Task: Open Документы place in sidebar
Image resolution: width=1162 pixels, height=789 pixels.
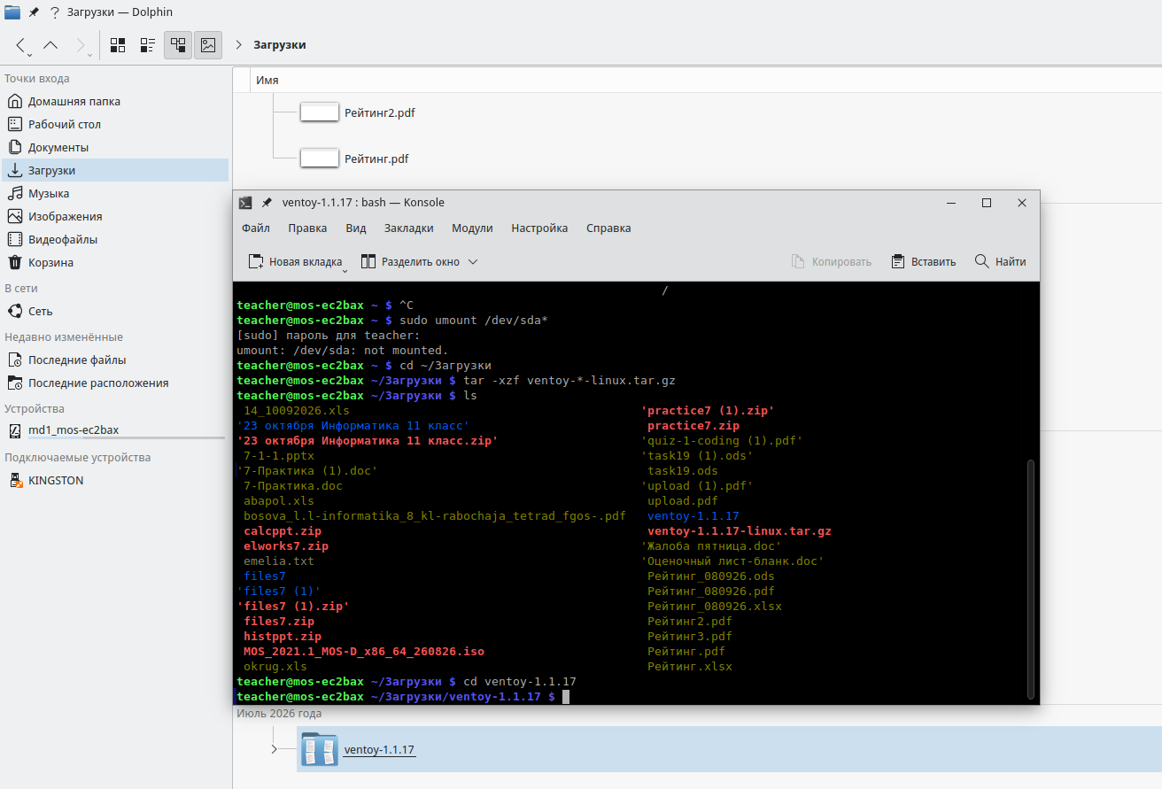Action: tap(115, 147)
